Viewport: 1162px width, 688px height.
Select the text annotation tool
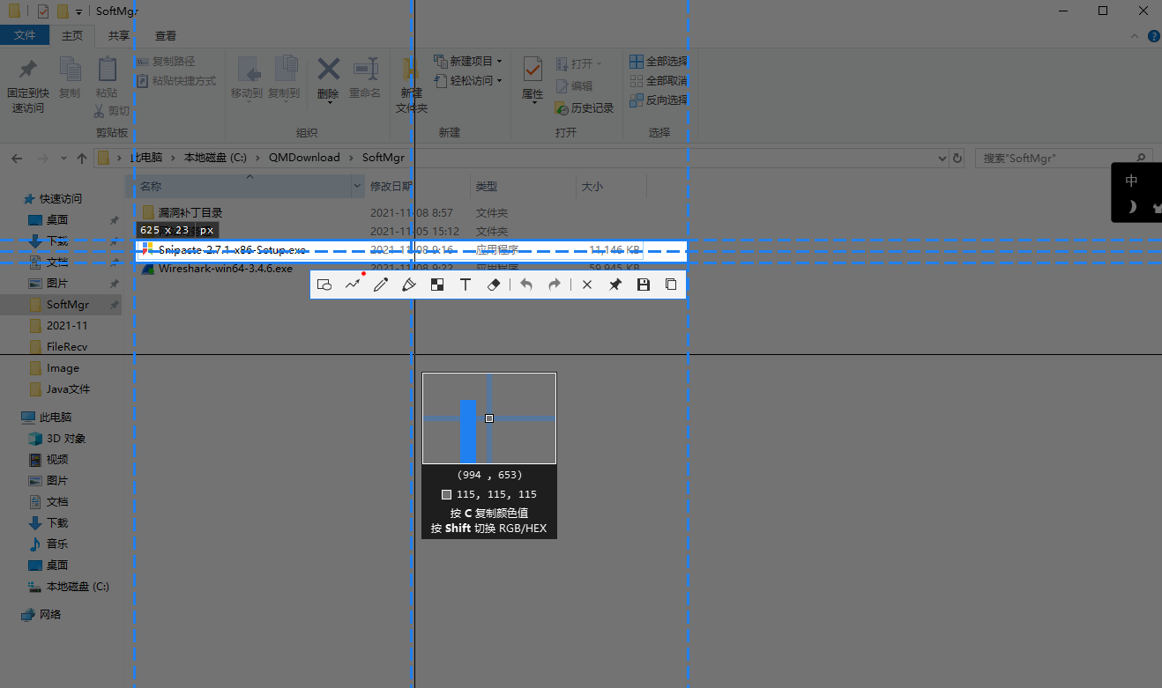point(466,284)
